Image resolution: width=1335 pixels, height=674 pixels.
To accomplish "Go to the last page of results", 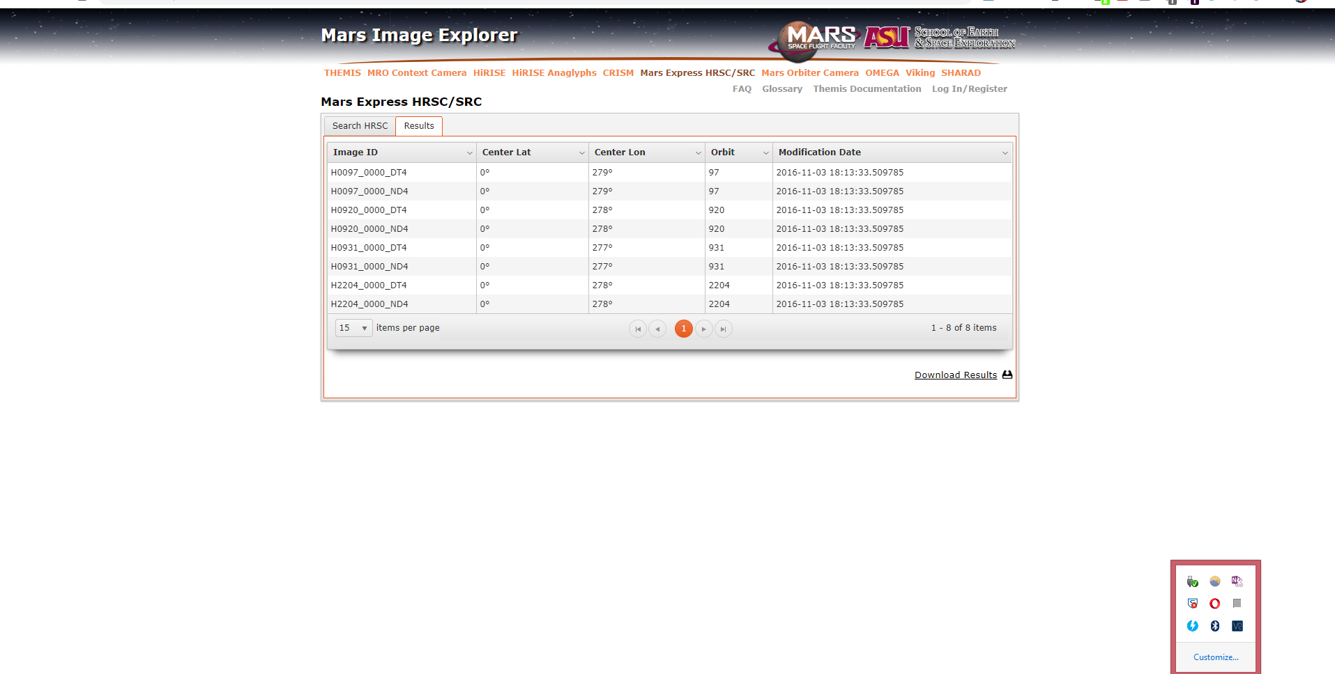I will tap(724, 329).
